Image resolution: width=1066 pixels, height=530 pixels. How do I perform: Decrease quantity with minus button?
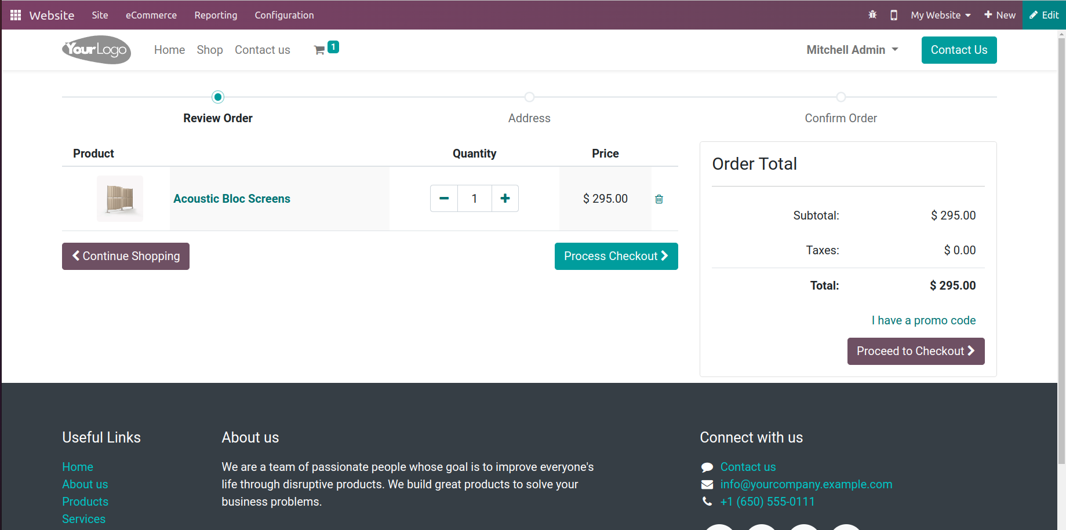(444, 199)
